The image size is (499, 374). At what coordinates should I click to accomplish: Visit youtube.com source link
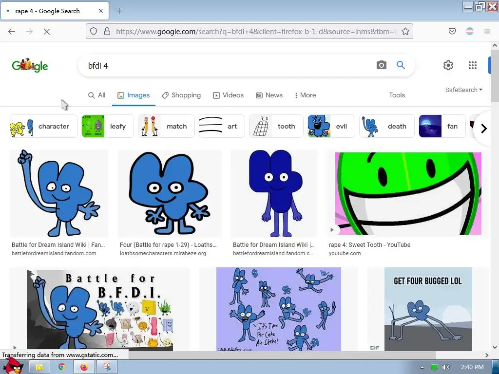345,253
